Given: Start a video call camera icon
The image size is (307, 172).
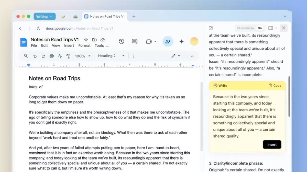Looking at the screenshot, I should click(x=149, y=41).
